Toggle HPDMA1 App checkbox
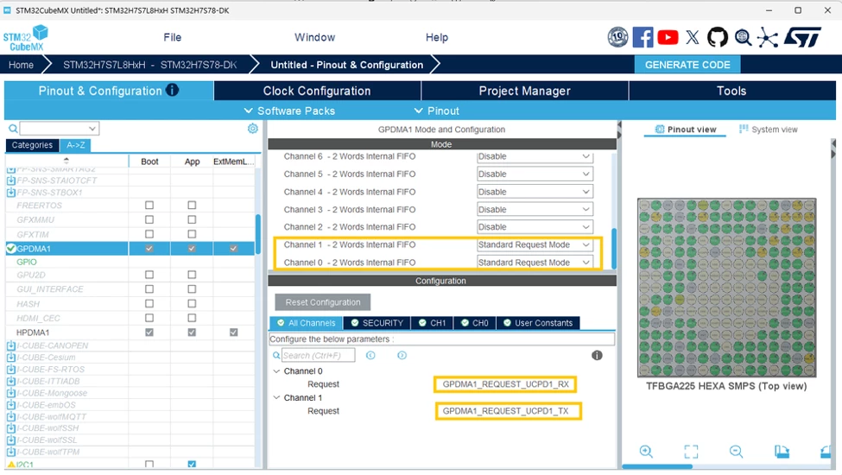The height and width of the screenshot is (475, 842). click(x=192, y=332)
